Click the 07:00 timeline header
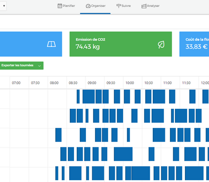 (x=16, y=83)
